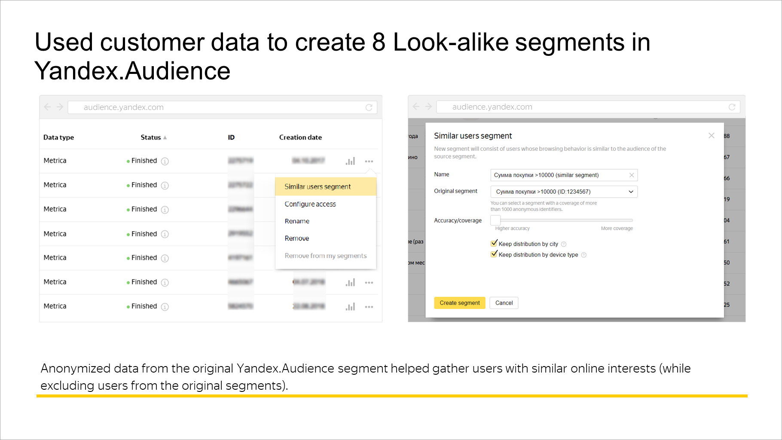
Task: Click the info icon next to the first Finished status
Action: (x=164, y=161)
